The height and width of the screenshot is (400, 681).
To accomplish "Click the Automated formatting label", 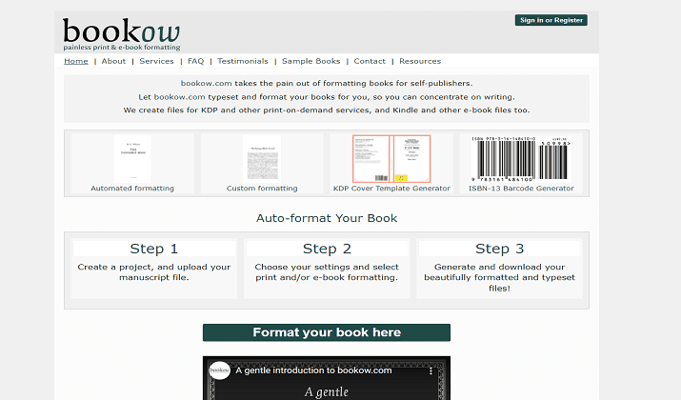I will tap(132, 188).
